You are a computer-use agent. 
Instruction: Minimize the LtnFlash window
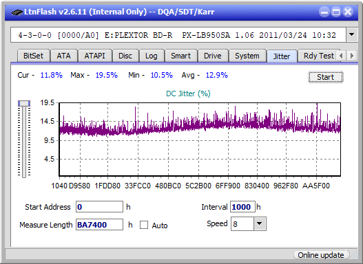[324, 12]
